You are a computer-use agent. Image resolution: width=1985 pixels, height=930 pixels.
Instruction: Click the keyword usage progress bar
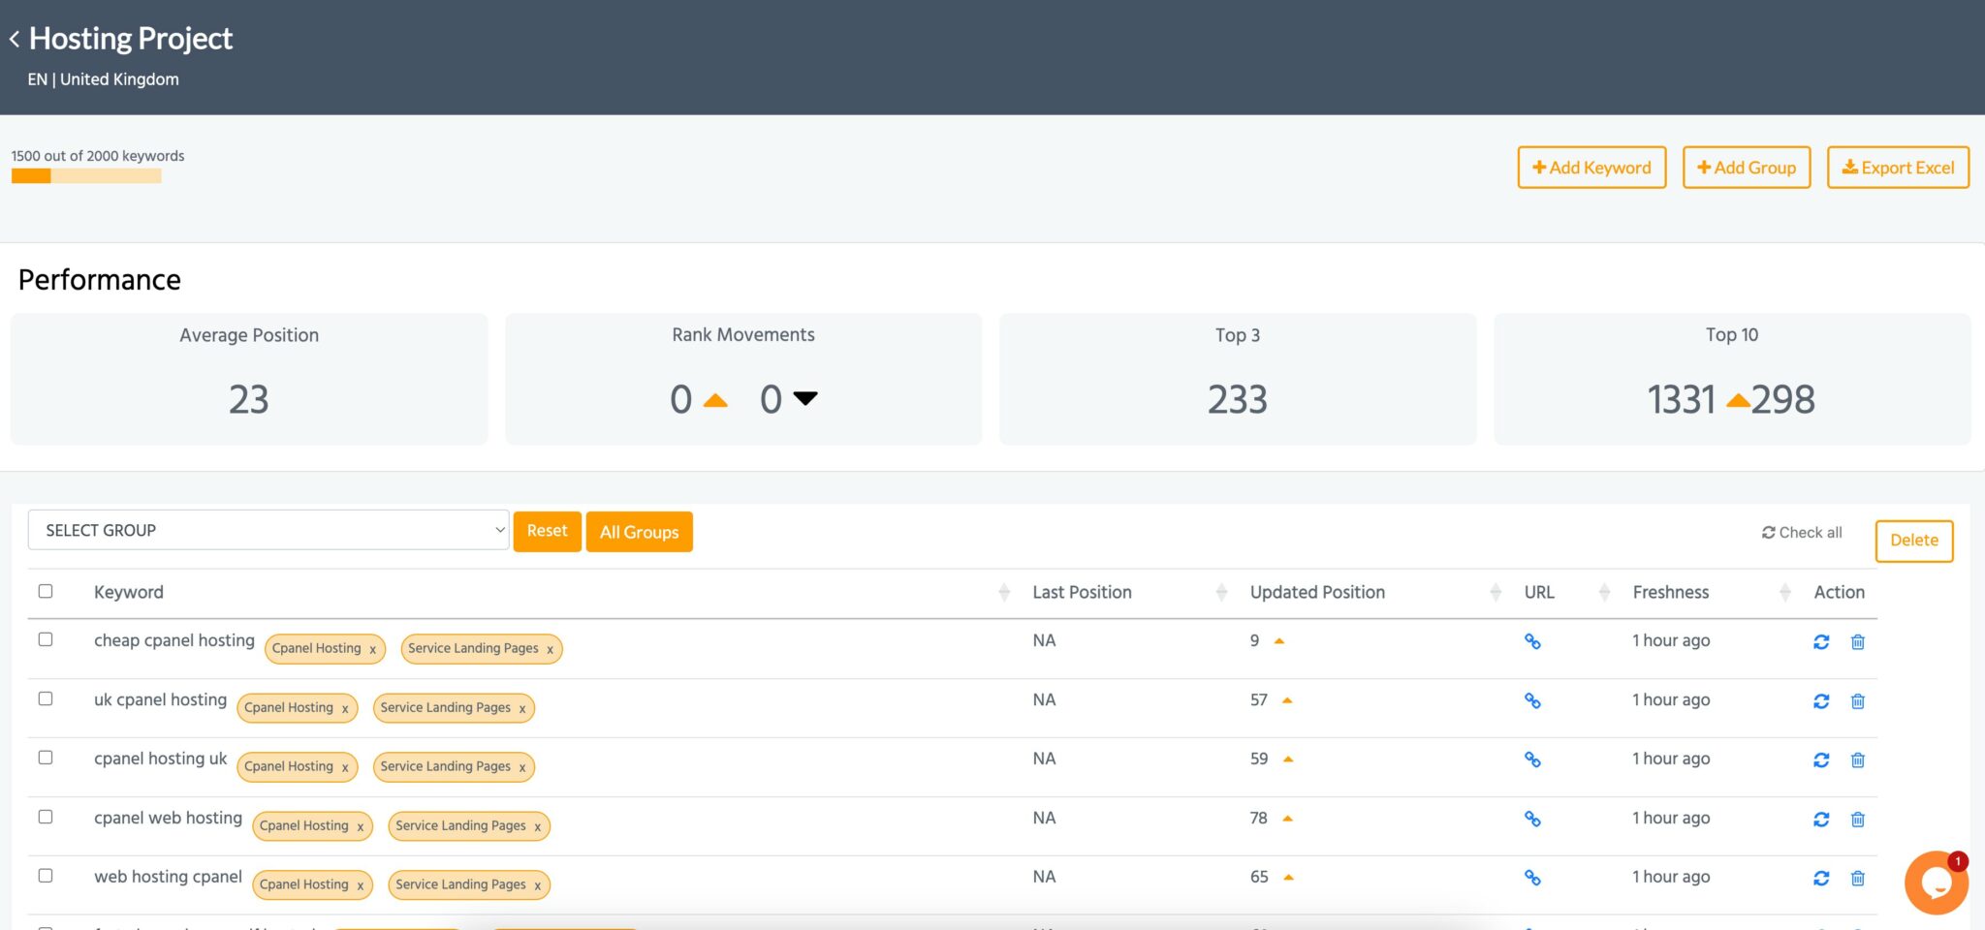85,177
